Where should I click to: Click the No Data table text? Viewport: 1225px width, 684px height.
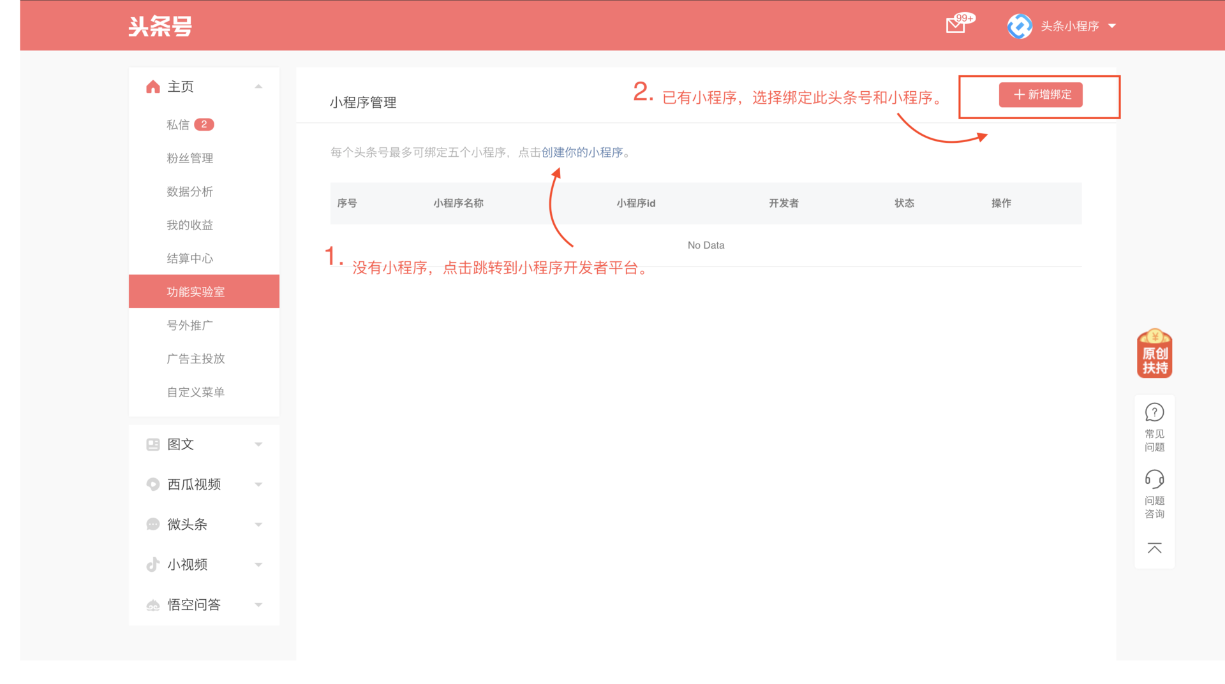(x=706, y=245)
